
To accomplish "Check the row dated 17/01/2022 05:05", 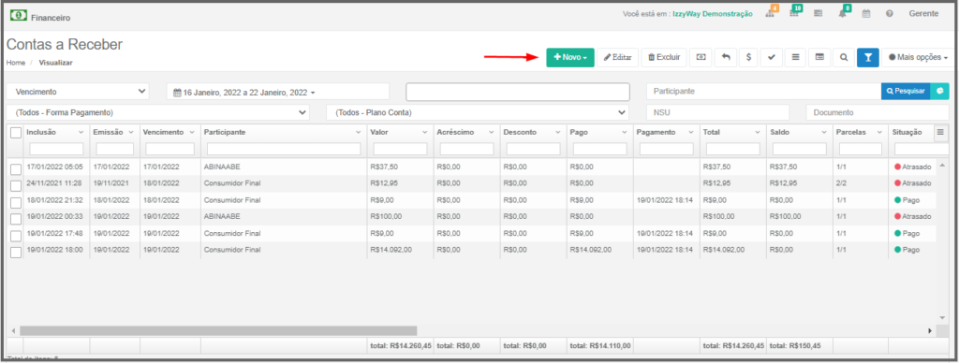I will [x=15, y=168].
